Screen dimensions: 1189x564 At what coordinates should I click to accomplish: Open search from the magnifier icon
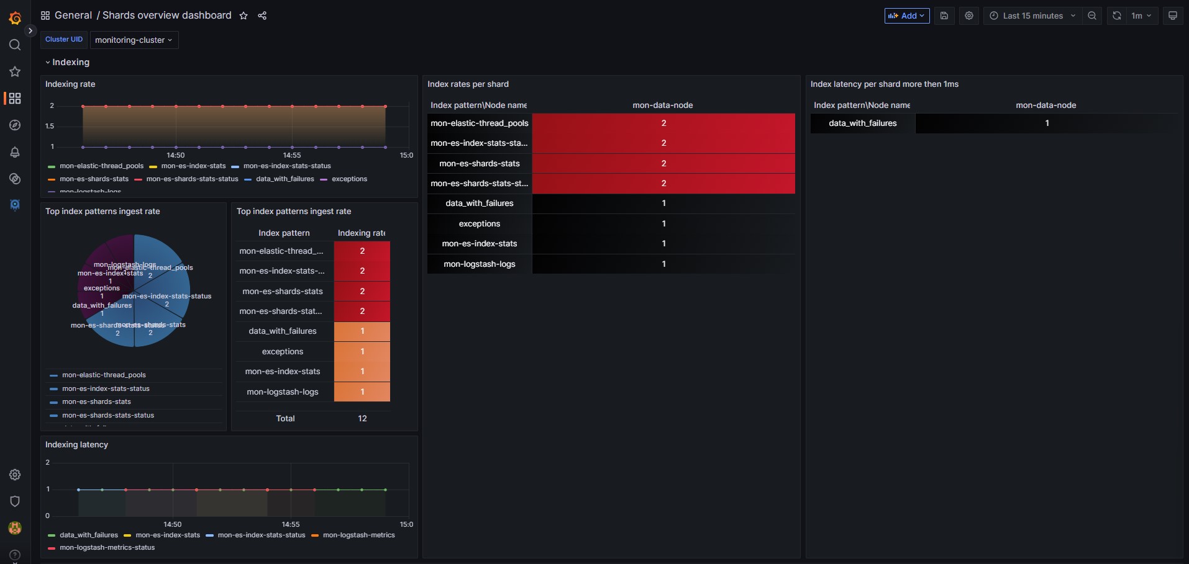point(14,45)
